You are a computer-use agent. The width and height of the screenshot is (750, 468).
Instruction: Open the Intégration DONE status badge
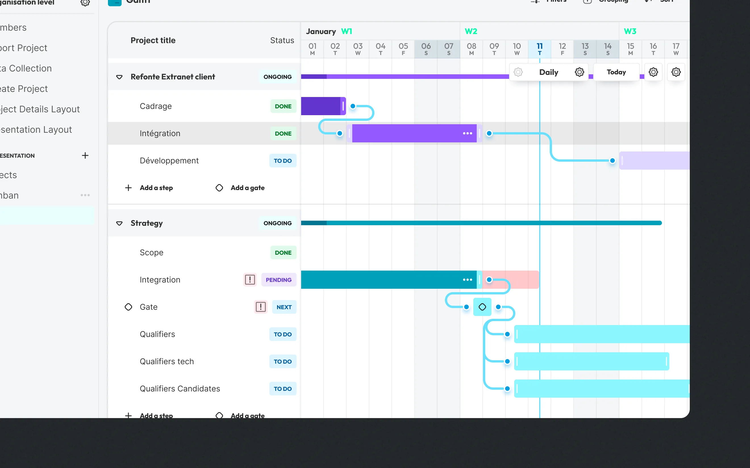point(283,133)
